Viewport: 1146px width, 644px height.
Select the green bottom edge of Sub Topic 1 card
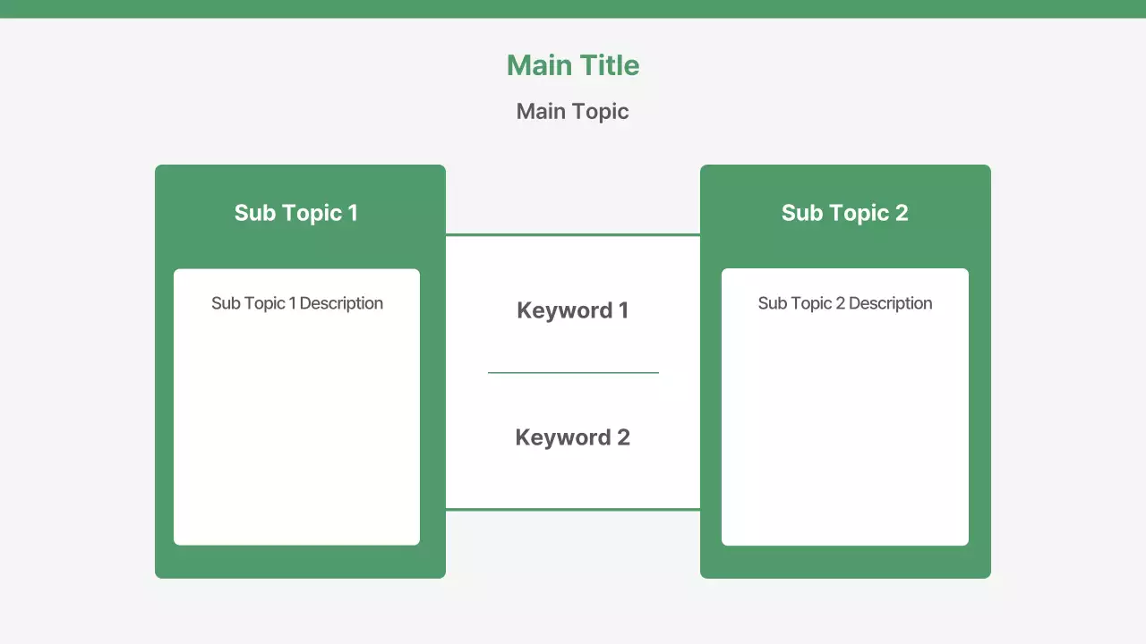(300, 563)
